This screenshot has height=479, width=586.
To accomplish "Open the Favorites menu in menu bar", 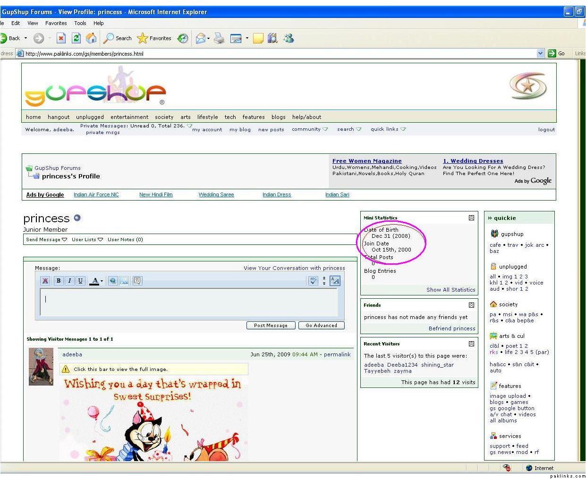I will 56,23.
